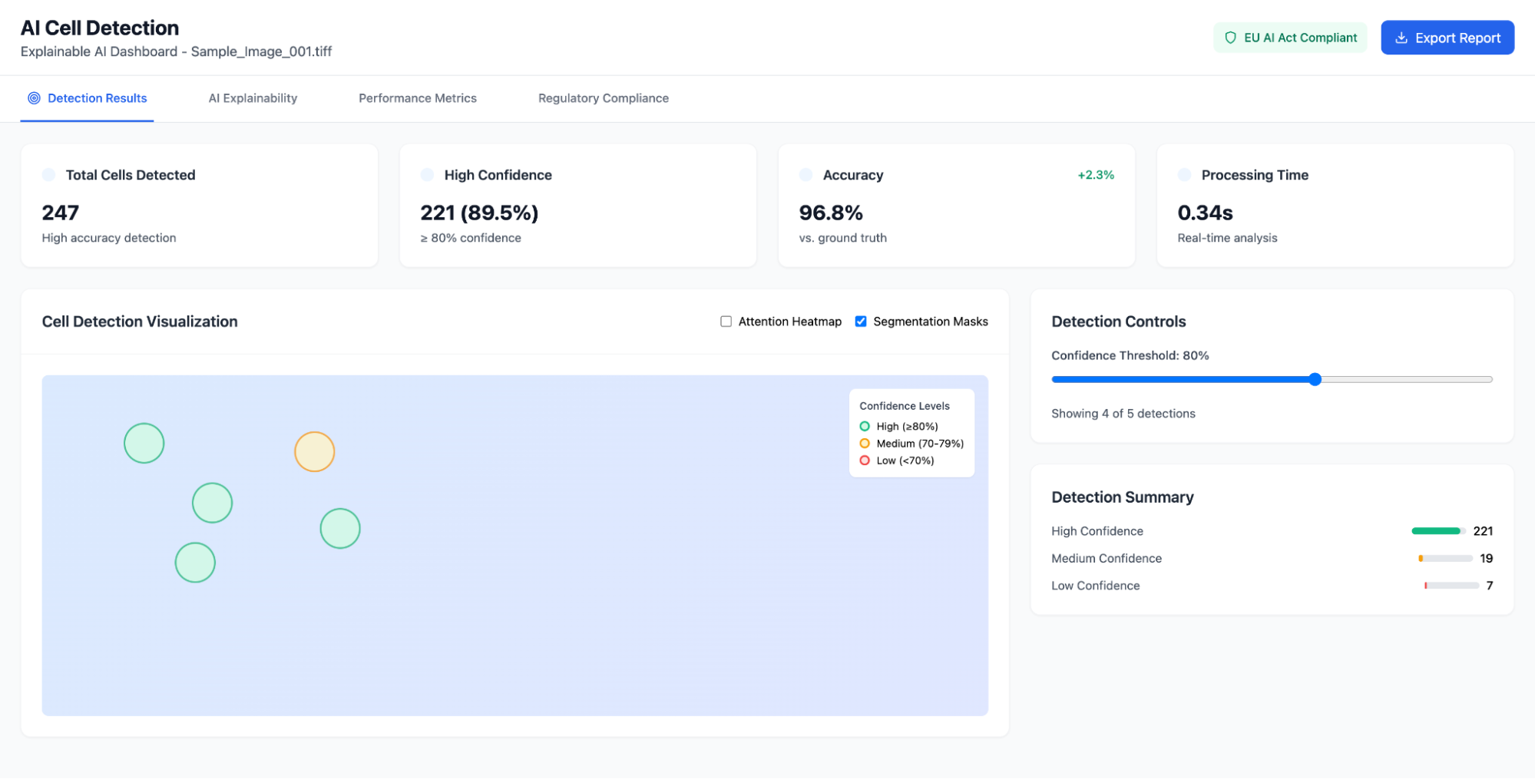Click the Medium Confidence bar in summary
The width and height of the screenshot is (1535, 779).
(x=1445, y=559)
